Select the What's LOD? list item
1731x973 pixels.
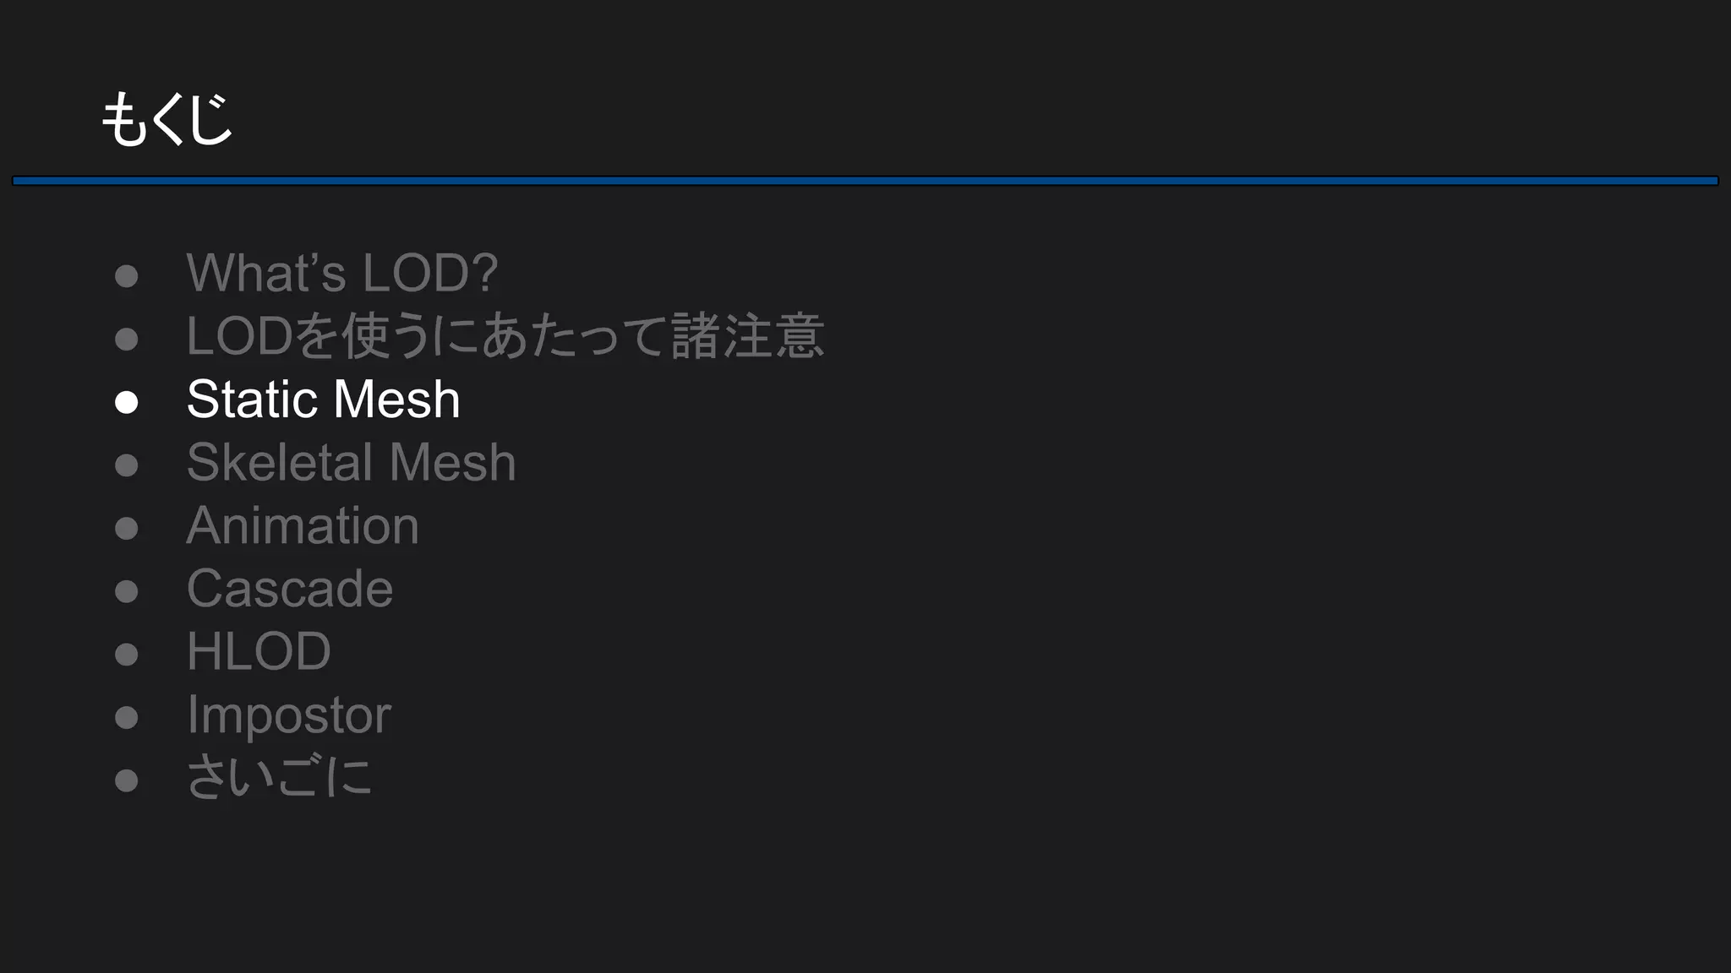pyautogui.click(x=342, y=273)
